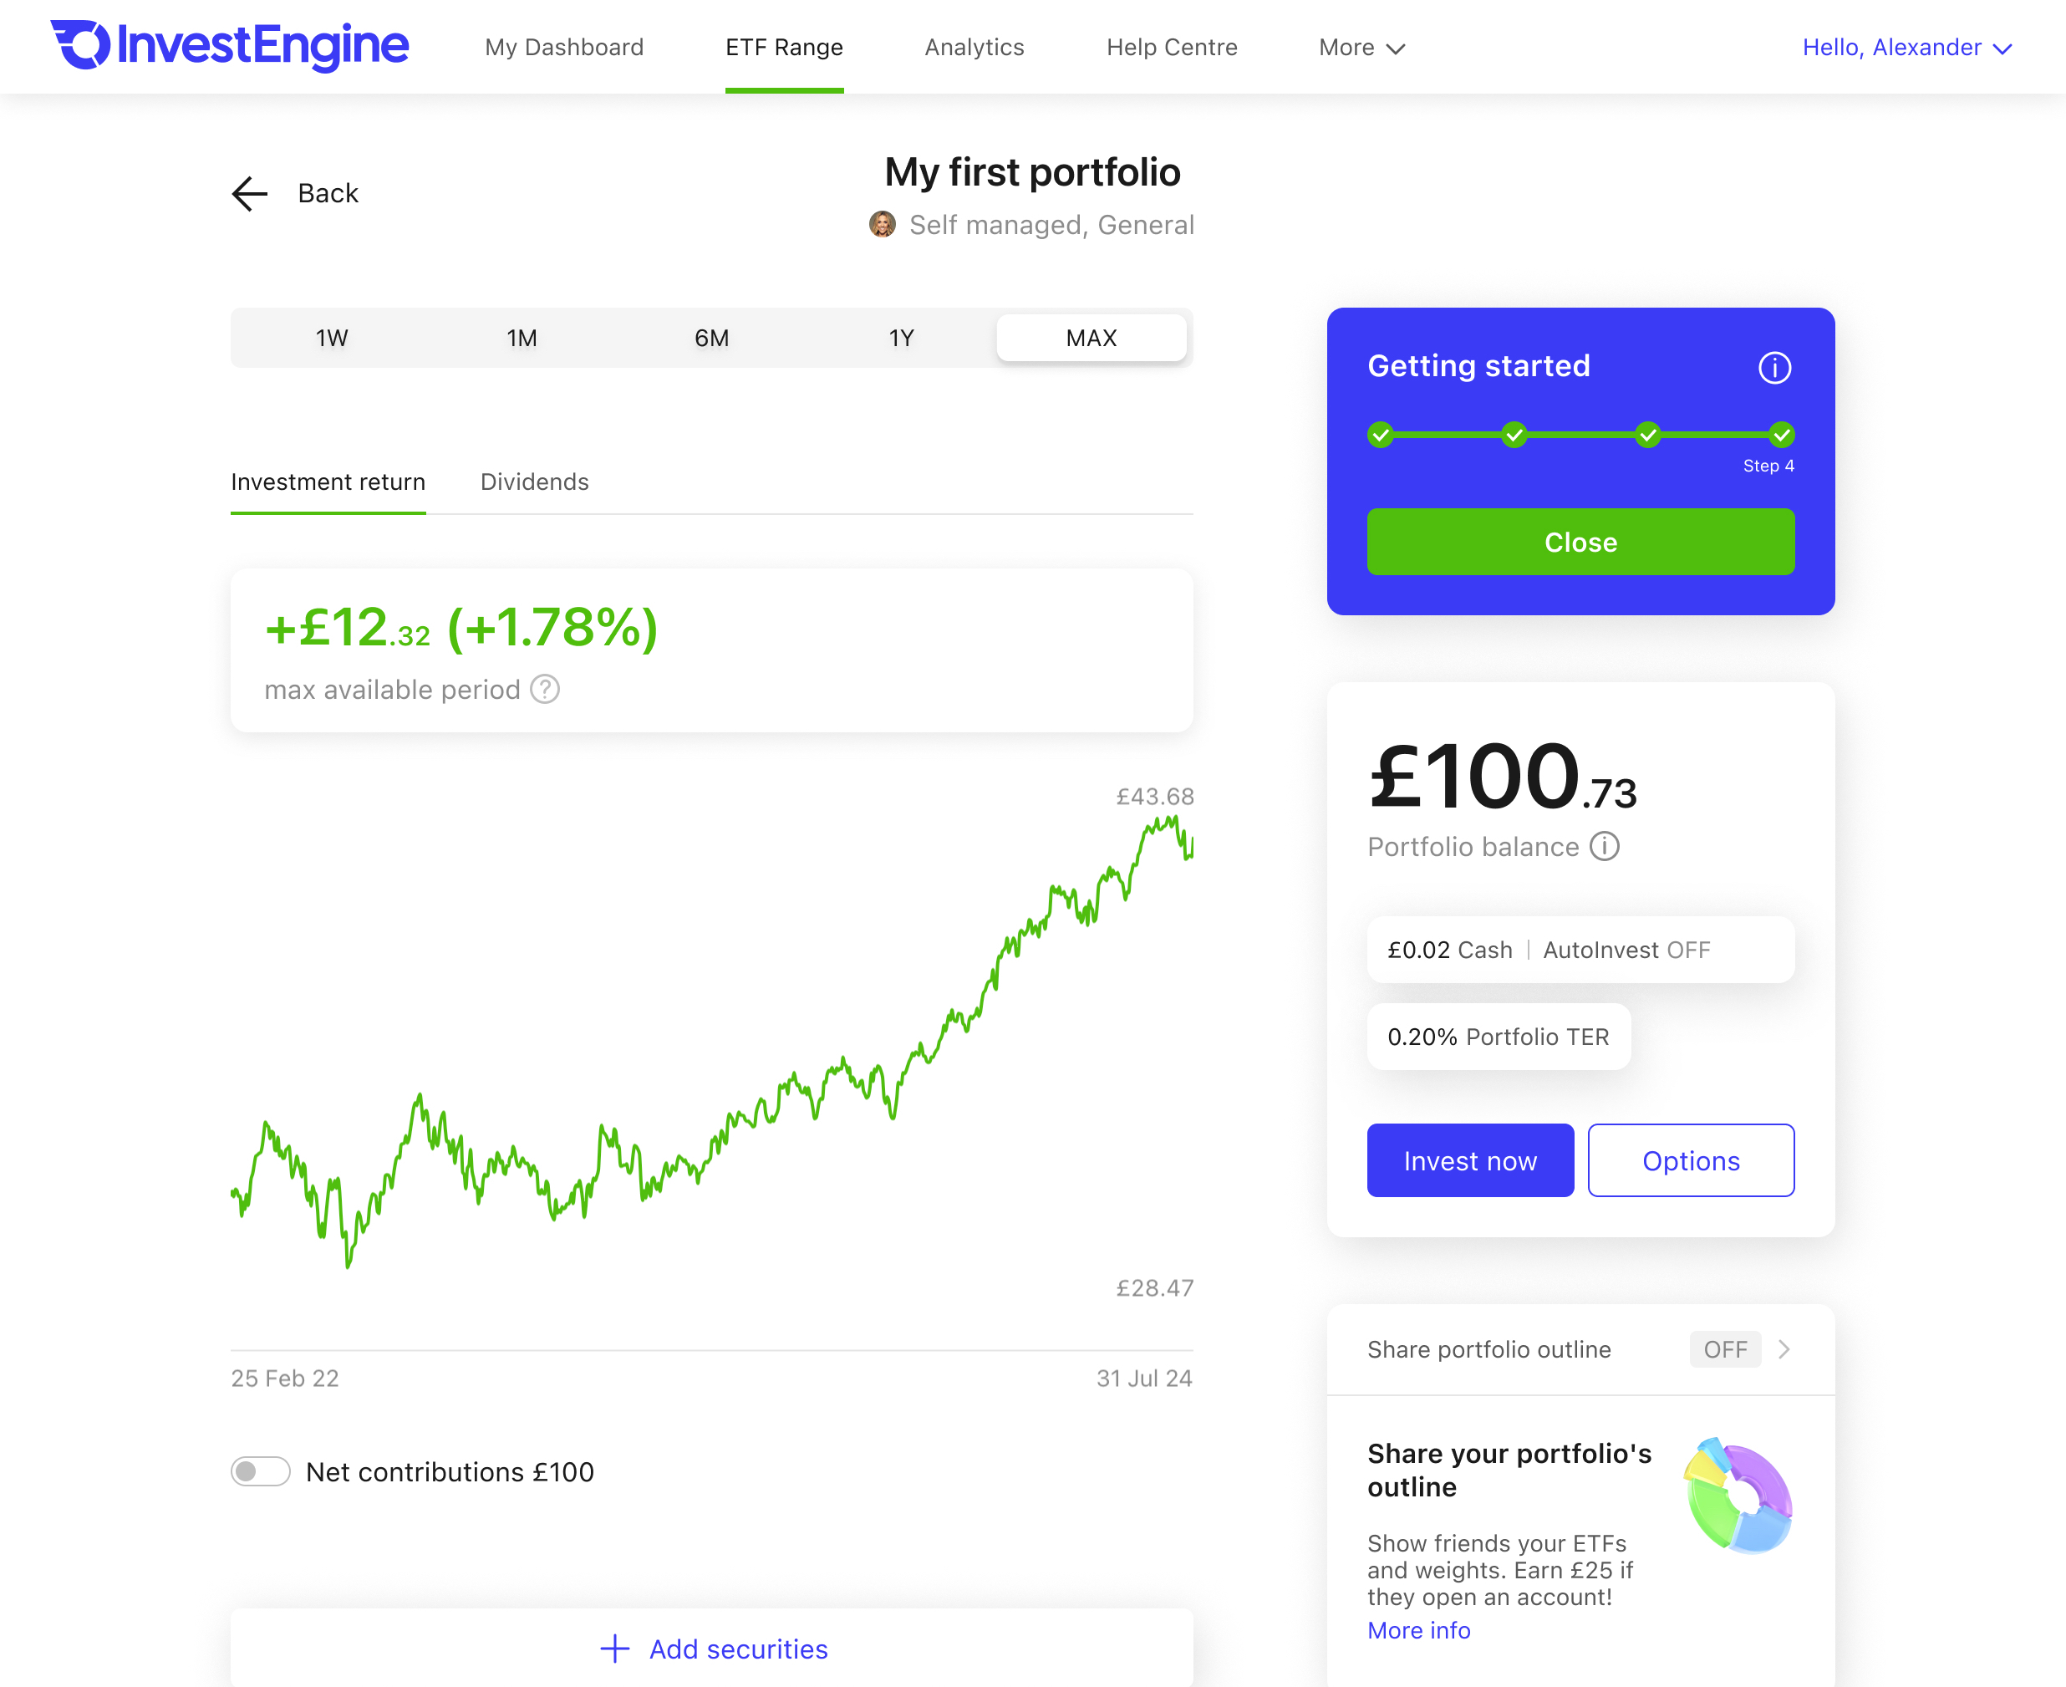Screen dimensions: 2066x1687
Task: Select the 1Y period option
Action: point(900,337)
